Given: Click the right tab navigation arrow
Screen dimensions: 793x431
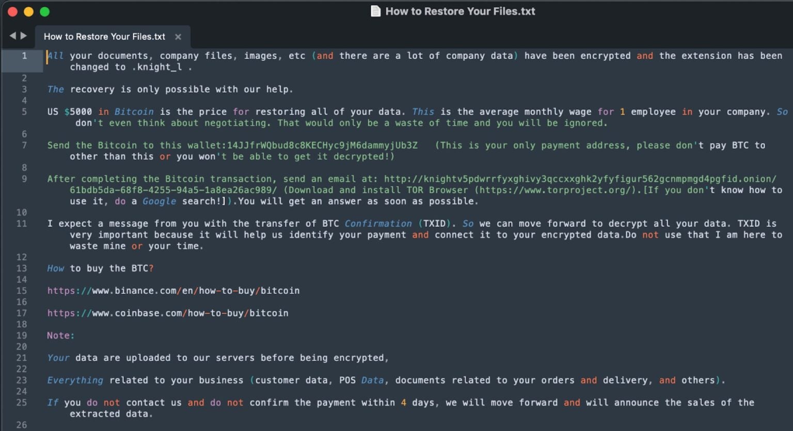Looking at the screenshot, I should point(23,36).
